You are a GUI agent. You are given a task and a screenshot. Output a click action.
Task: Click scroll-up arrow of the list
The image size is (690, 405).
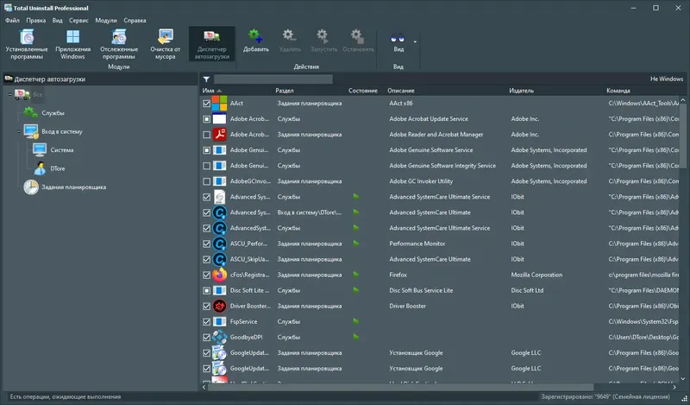coord(683,100)
